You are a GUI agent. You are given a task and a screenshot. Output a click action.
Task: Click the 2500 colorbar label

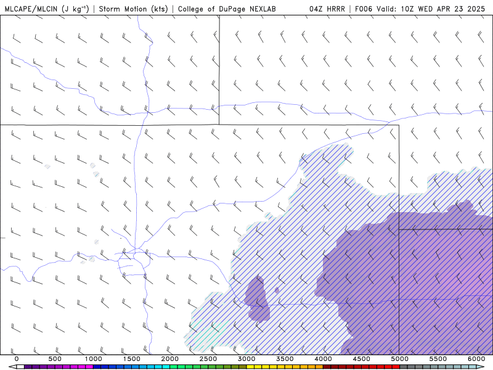click(x=208, y=359)
